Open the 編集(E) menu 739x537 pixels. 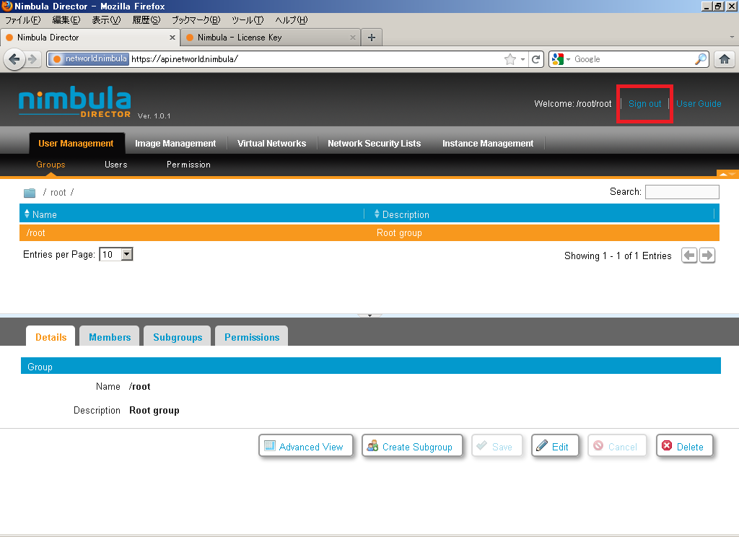point(66,19)
